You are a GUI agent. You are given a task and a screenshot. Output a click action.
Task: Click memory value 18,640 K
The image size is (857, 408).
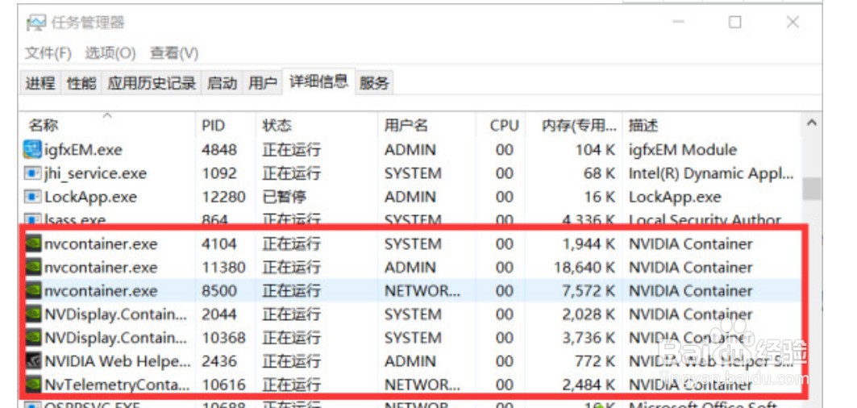click(584, 268)
